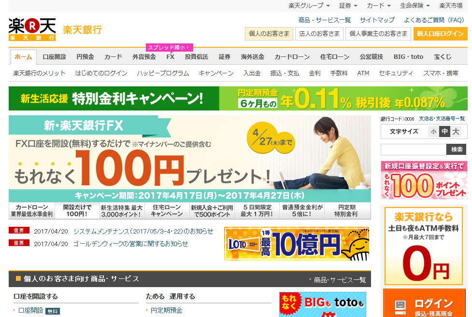Open the FX tab
472x317 pixels.
coord(171,57)
